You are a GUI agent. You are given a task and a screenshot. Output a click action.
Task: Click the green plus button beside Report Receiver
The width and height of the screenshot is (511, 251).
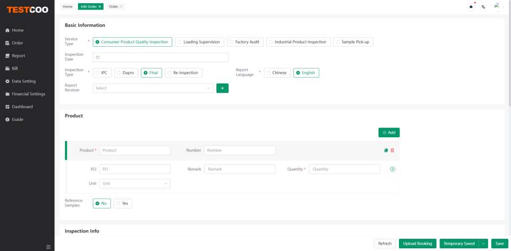pyautogui.click(x=222, y=88)
